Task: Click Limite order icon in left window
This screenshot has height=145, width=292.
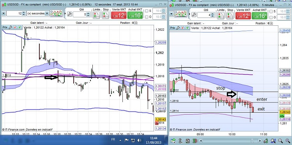Action: point(96,15)
